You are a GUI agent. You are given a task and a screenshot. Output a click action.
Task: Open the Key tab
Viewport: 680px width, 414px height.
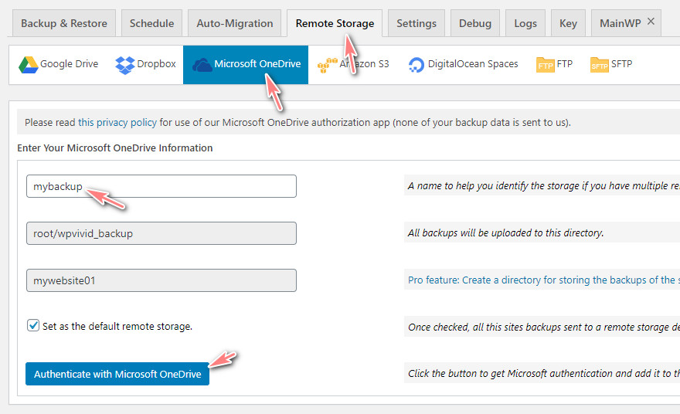point(568,23)
